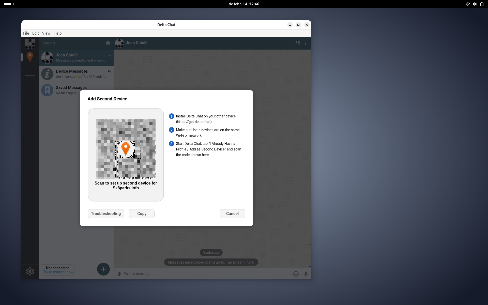Viewport: 488px width, 305px height.
Task: Open the three-dot chat options menu
Action: coord(306,43)
